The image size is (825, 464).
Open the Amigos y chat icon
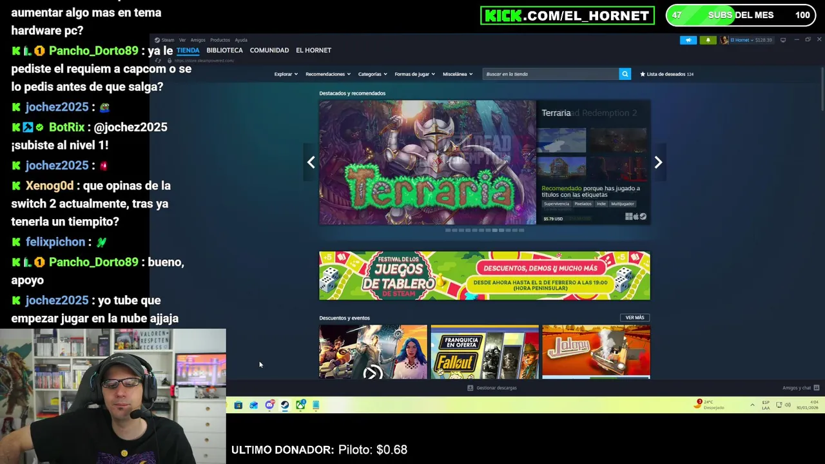(816, 388)
